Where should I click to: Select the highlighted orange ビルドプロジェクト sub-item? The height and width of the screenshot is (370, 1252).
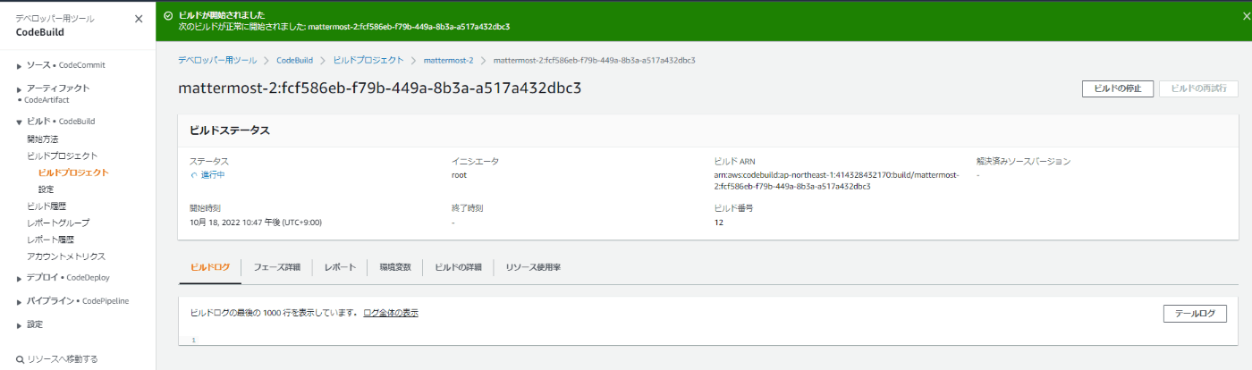click(73, 172)
